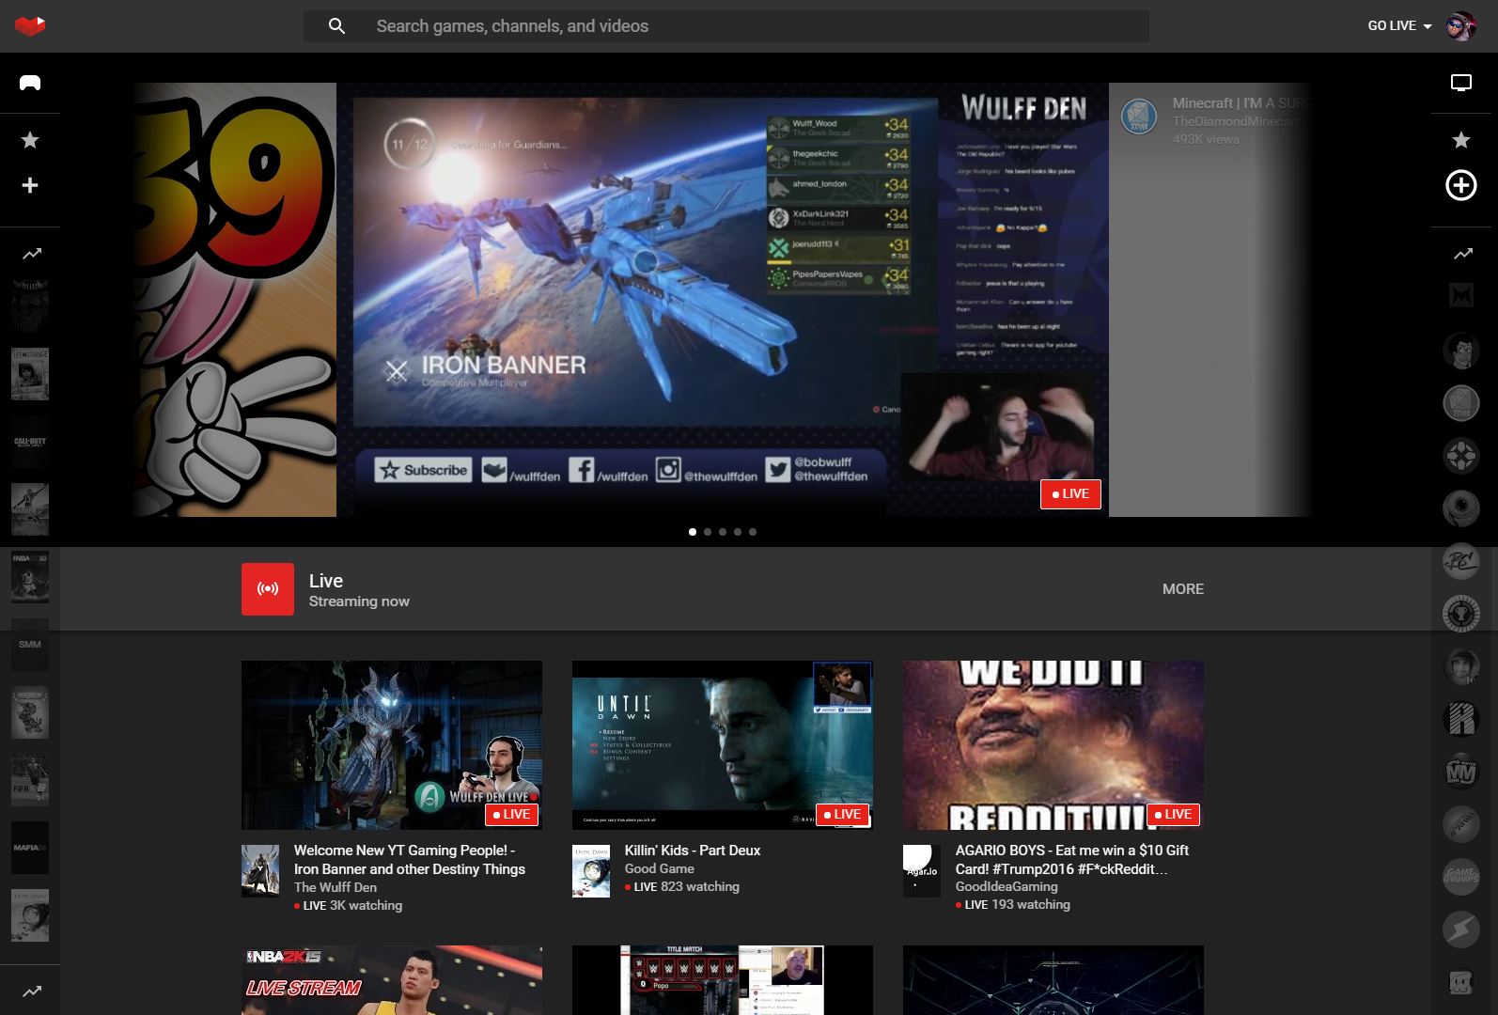Click MORE in the Live section

[1182, 589]
